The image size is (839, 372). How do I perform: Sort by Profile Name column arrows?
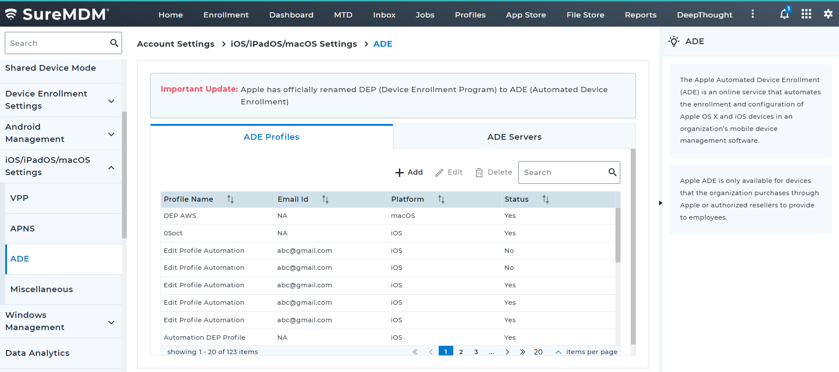(231, 200)
